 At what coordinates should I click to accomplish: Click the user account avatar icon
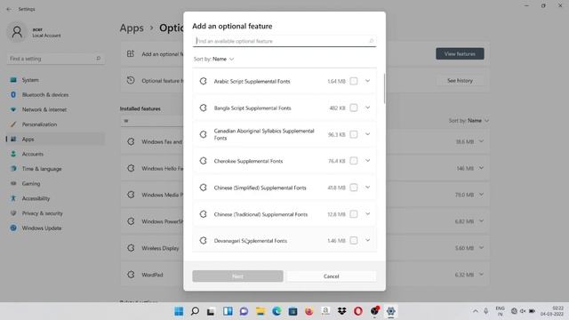pyautogui.click(x=17, y=32)
